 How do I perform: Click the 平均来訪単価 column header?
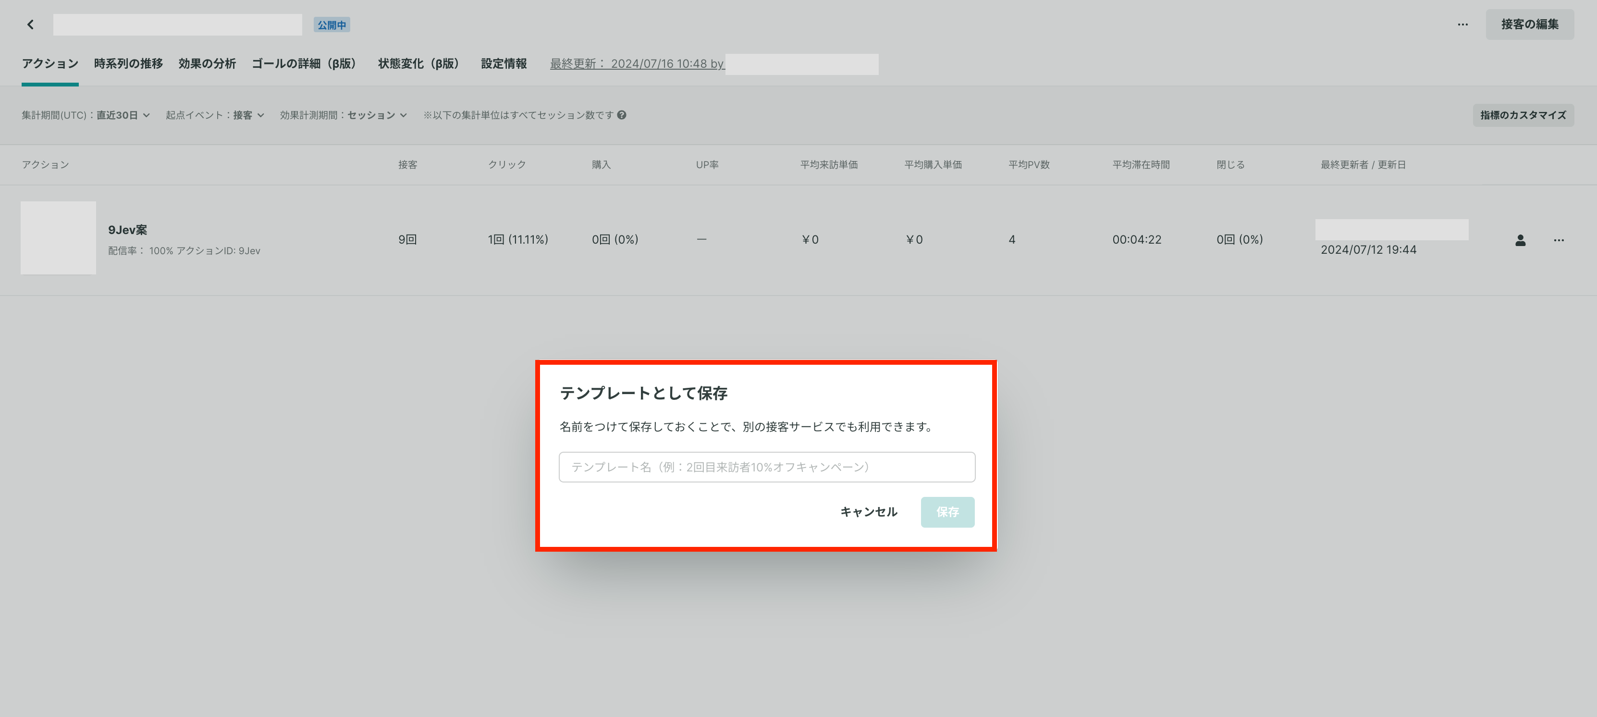(829, 164)
